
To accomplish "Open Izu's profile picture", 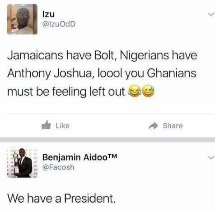I will point(22,20).
